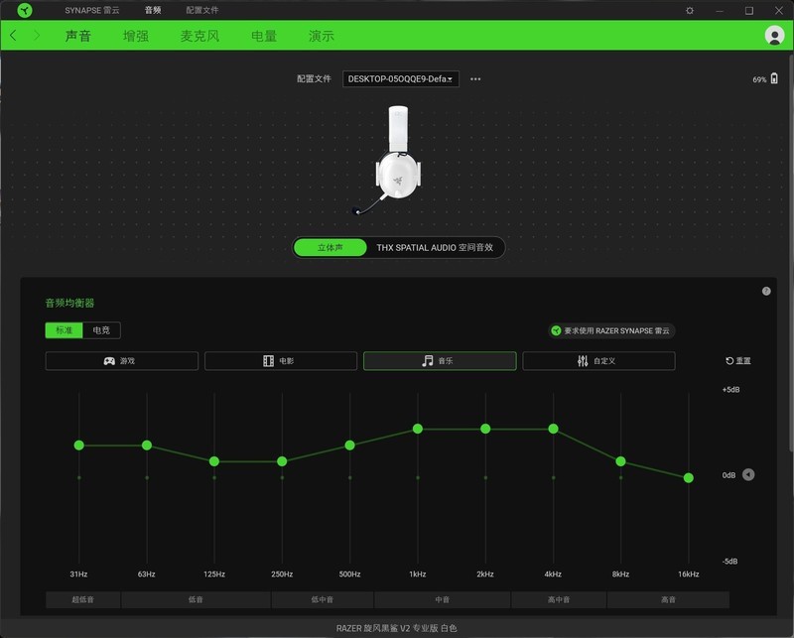Open the 配置文件 top menu item
Image resolution: width=794 pixels, height=638 pixels.
click(202, 10)
